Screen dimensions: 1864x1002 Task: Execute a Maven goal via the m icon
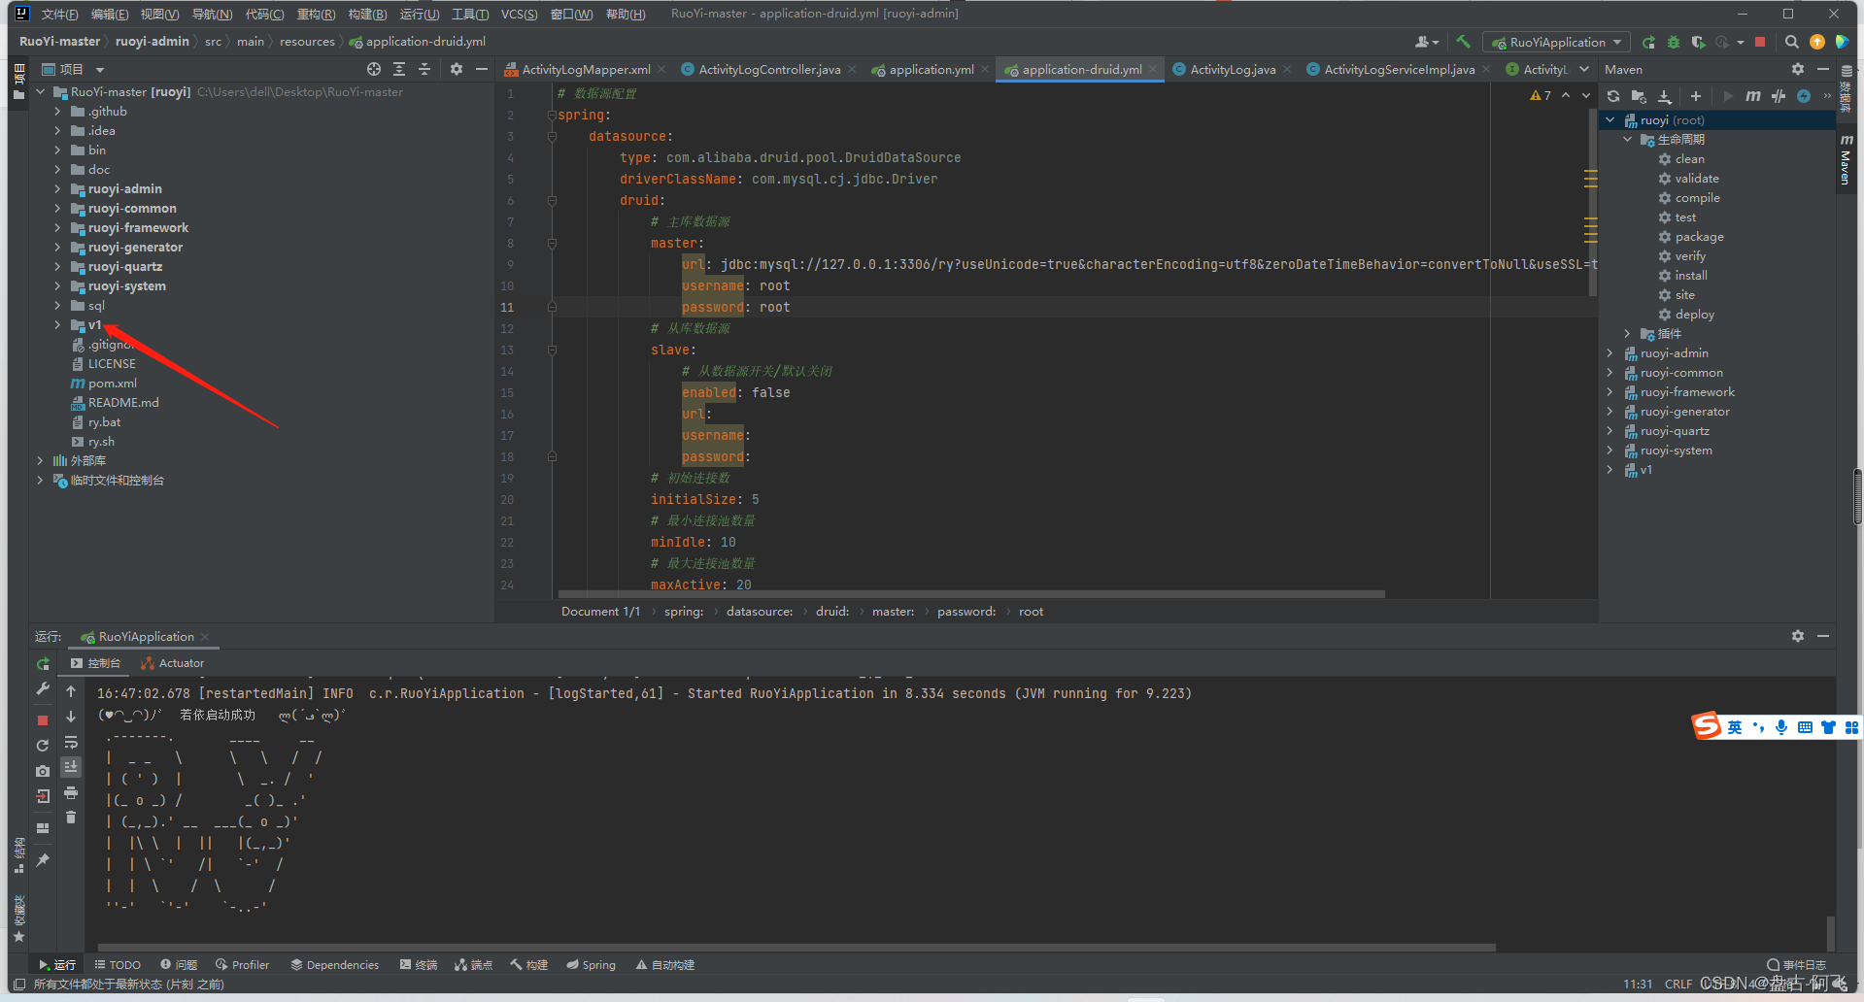[x=1753, y=96]
